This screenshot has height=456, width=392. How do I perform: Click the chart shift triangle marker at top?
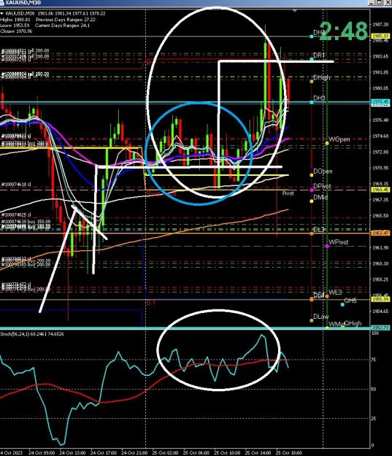click(x=294, y=10)
